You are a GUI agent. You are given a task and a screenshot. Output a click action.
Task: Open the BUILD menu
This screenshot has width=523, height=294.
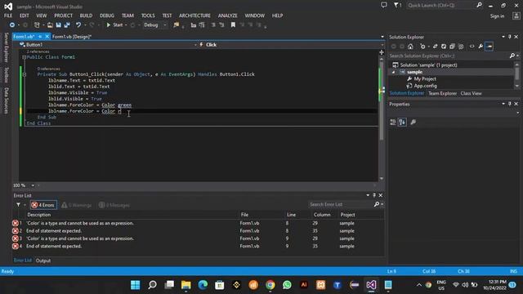click(86, 16)
